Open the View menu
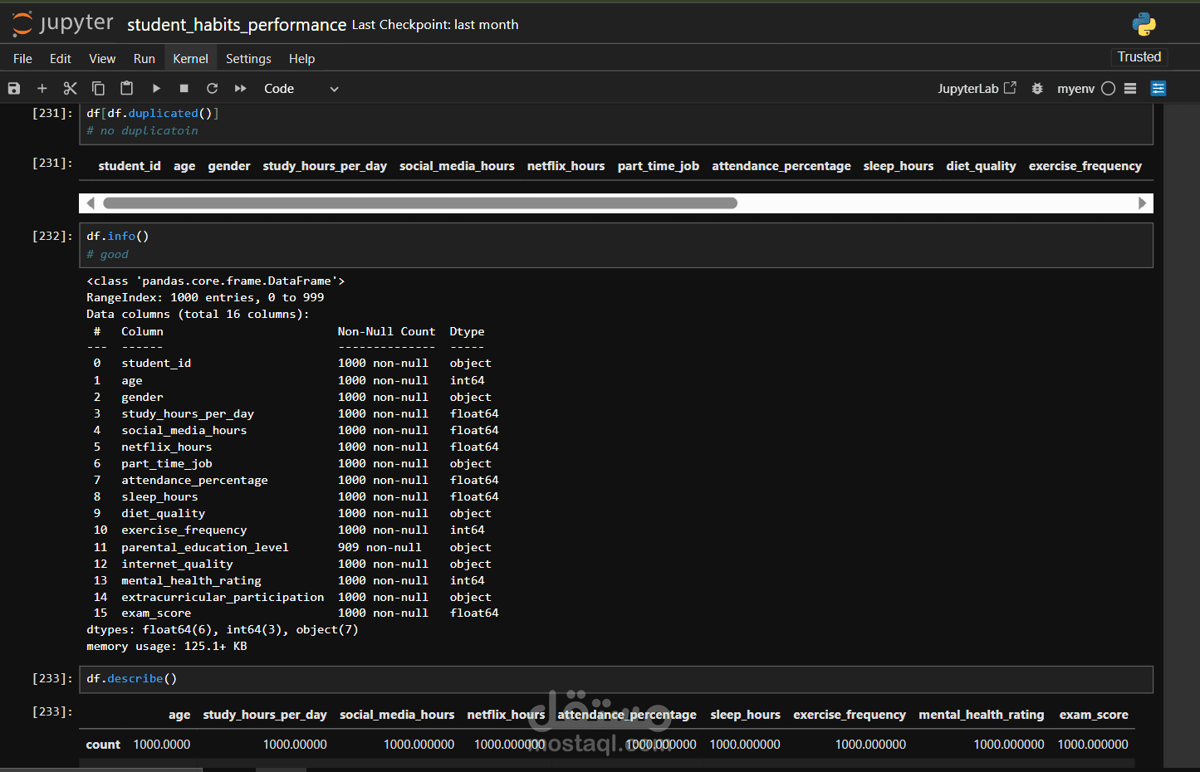This screenshot has width=1200, height=772. pos(102,59)
